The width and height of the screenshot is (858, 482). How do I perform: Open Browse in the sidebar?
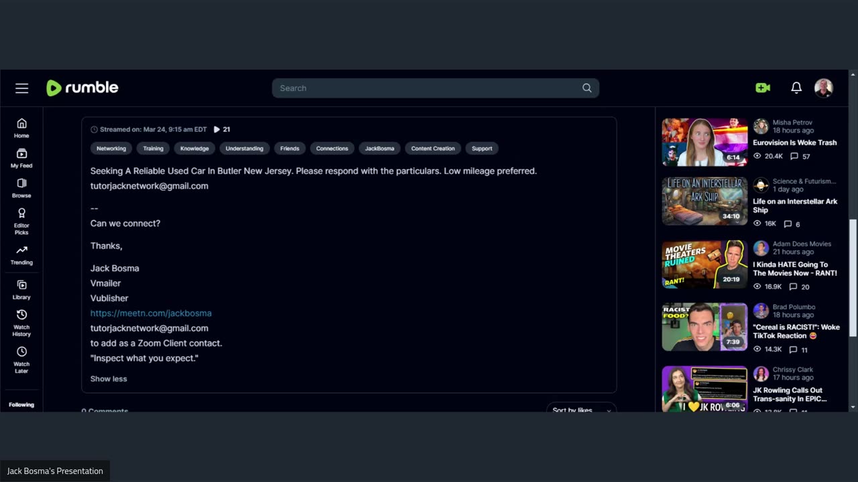click(x=21, y=188)
